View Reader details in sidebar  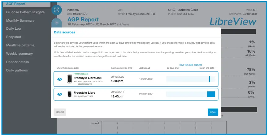coord(17,62)
